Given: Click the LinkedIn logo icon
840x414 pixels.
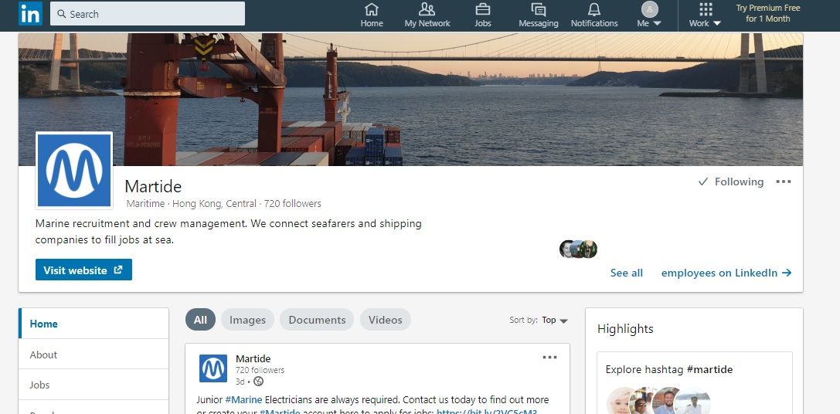Looking at the screenshot, I should (30, 14).
